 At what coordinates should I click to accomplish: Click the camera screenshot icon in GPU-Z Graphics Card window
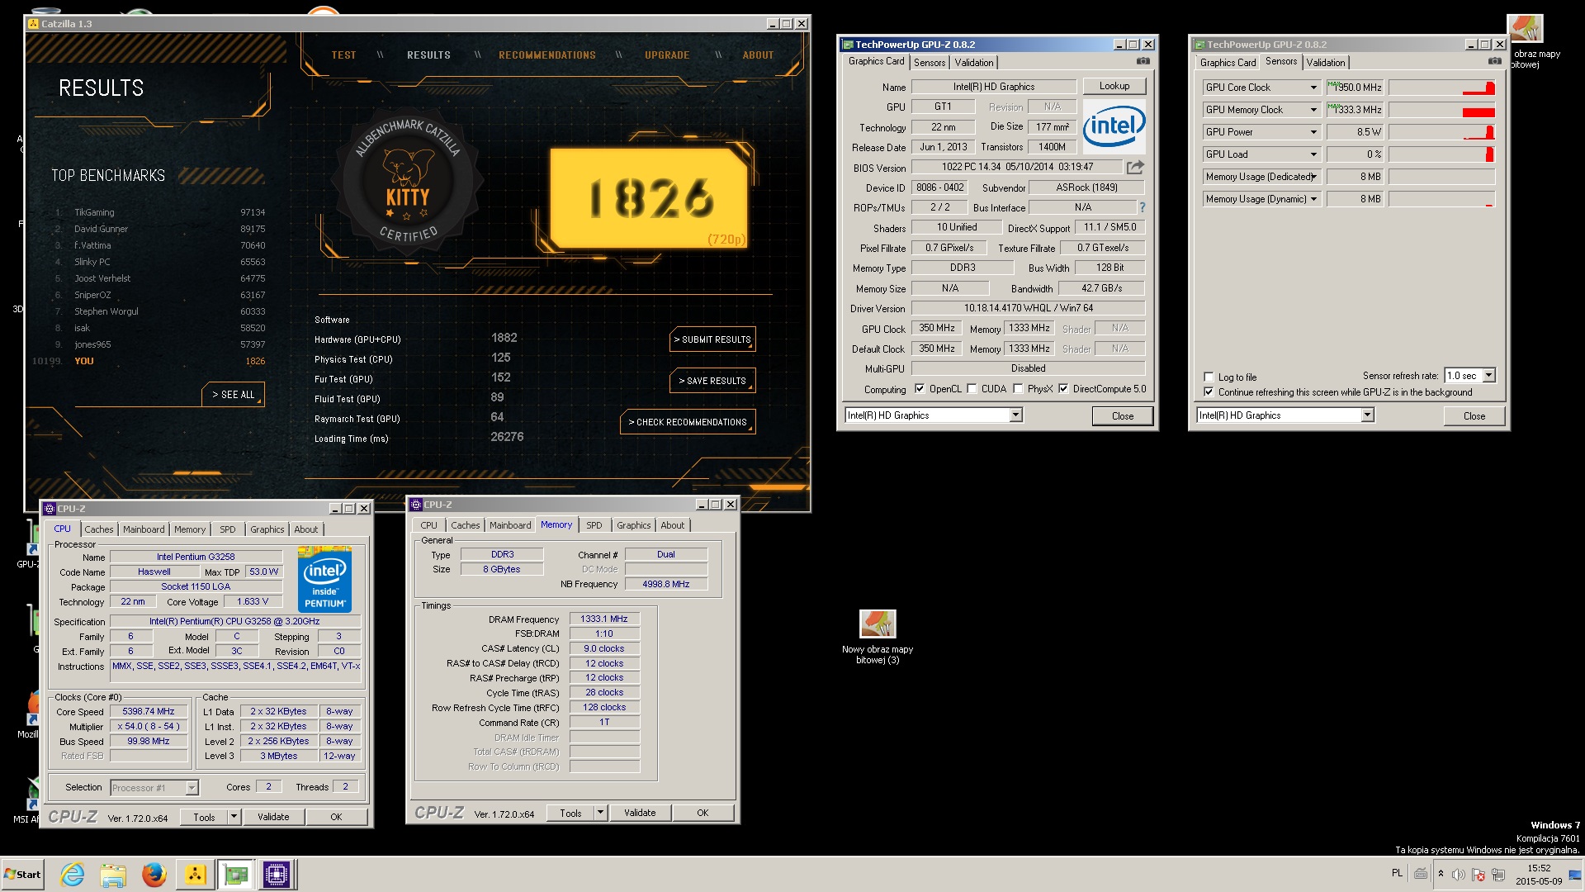[1143, 61]
